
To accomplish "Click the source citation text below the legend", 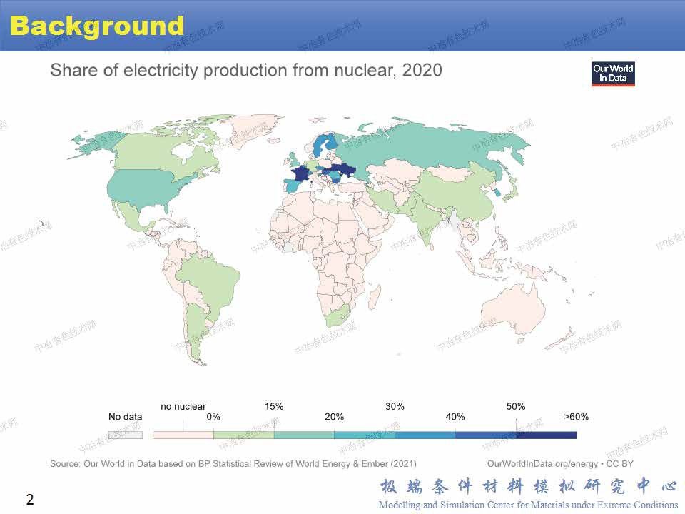I will [233, 463].
